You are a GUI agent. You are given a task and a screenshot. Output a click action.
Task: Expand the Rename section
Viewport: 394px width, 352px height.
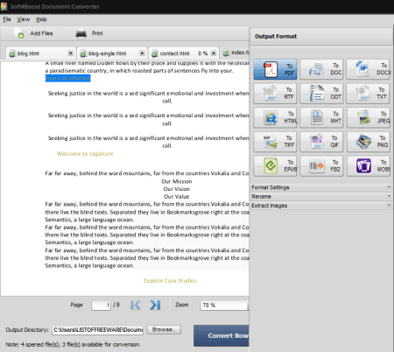coord(321,196)
